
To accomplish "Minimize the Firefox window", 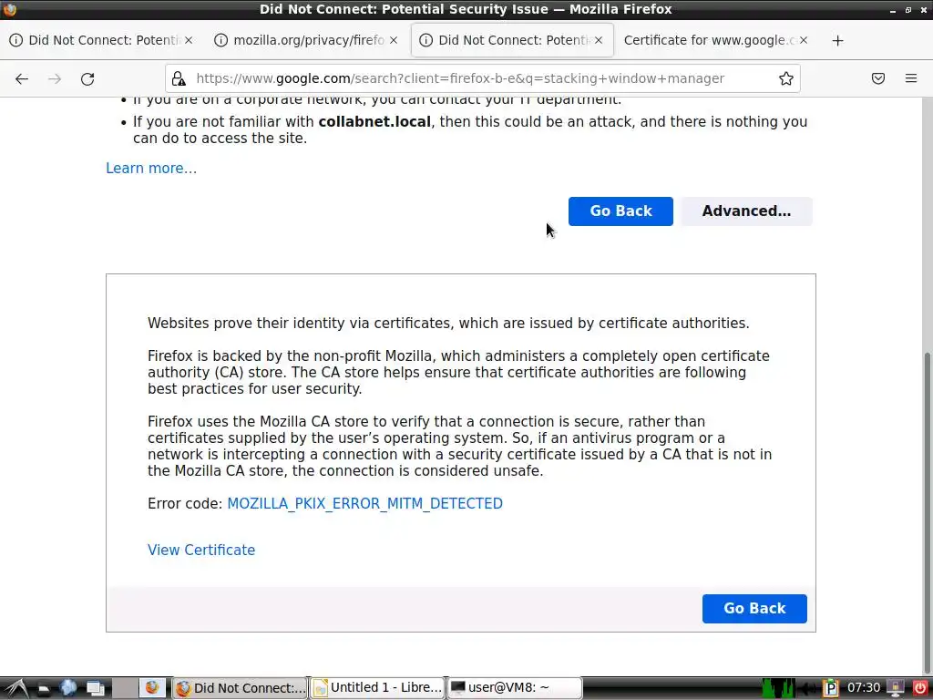I will coord(893,10).
